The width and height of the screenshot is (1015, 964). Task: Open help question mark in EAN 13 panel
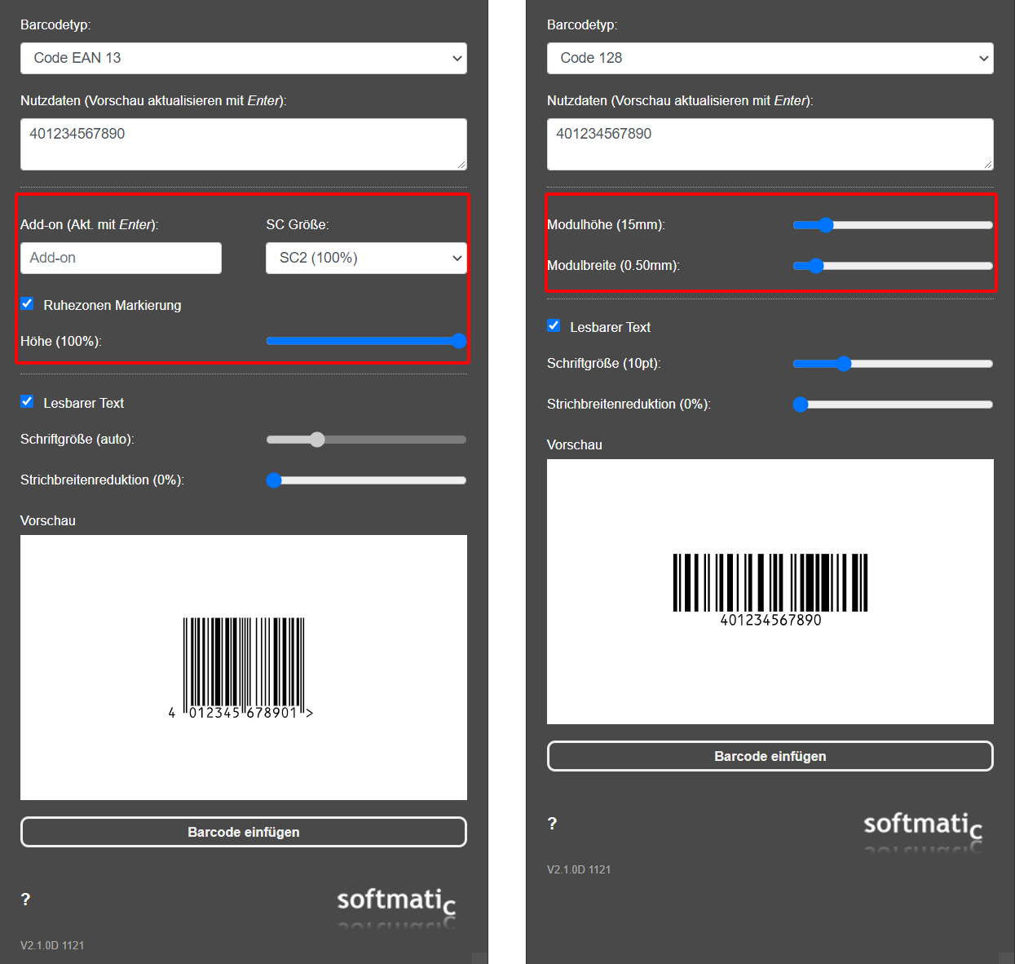click(x=26, y=900)
